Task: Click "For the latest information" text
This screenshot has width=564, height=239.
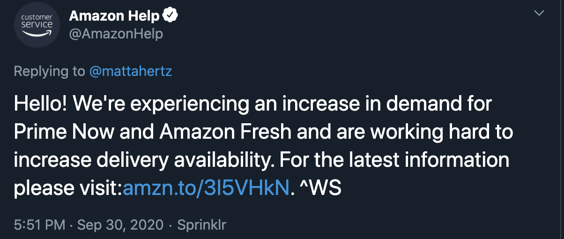Action: coord(393,161)
